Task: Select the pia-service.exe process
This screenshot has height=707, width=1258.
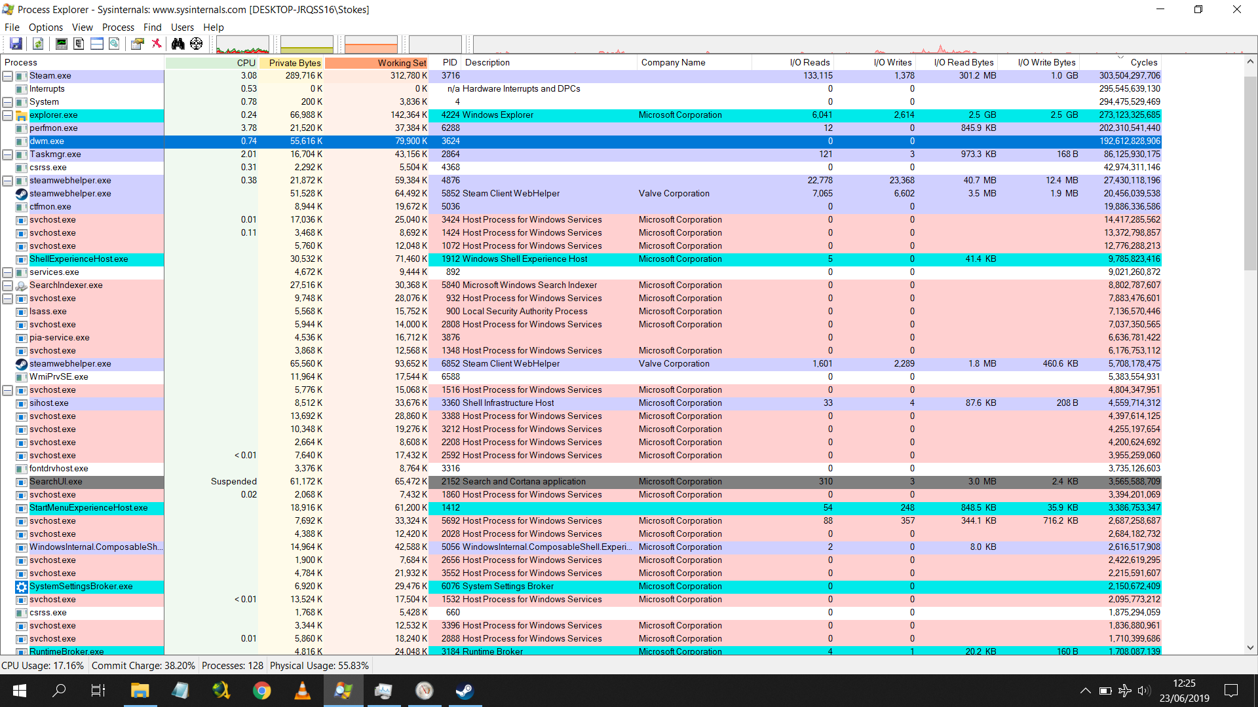Action: click(581, 338)
